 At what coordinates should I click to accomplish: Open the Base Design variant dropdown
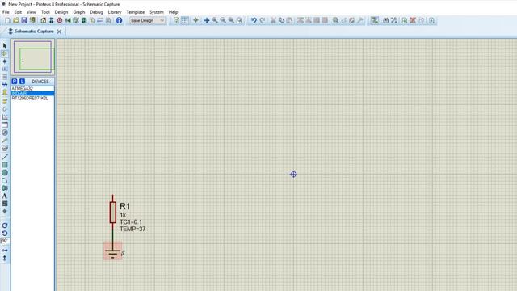(x=147, y=20)
